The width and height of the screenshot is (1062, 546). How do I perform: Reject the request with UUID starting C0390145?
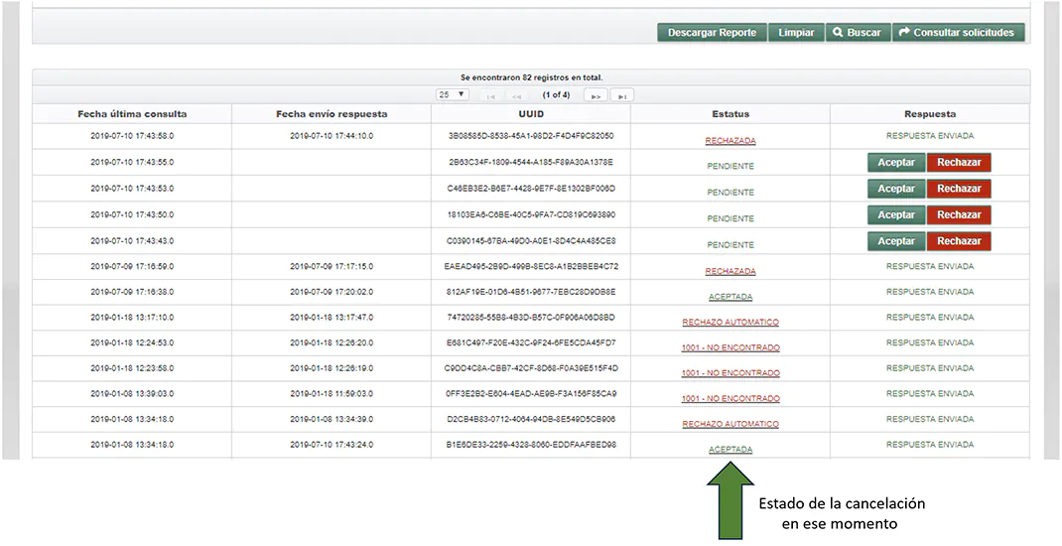coord(959,241)
